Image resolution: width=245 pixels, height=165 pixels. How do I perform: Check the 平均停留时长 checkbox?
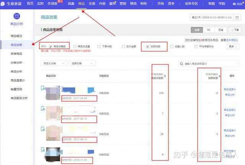click(x=196, y=47)
